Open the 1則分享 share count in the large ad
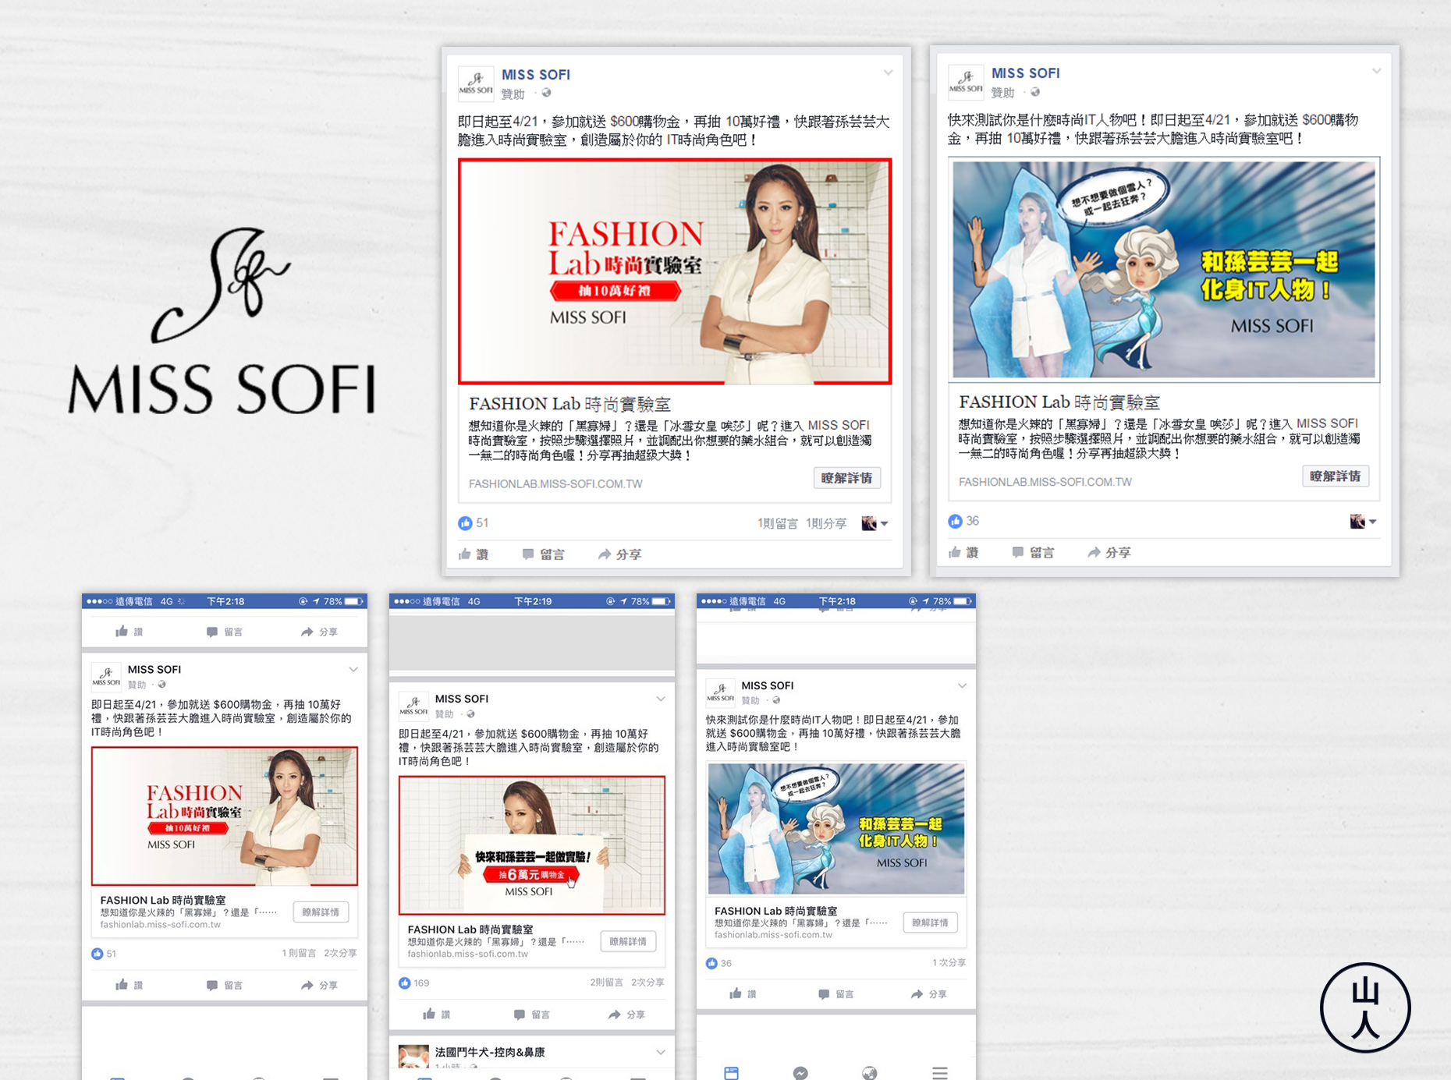1451x1080 pixels. (826, 523)
